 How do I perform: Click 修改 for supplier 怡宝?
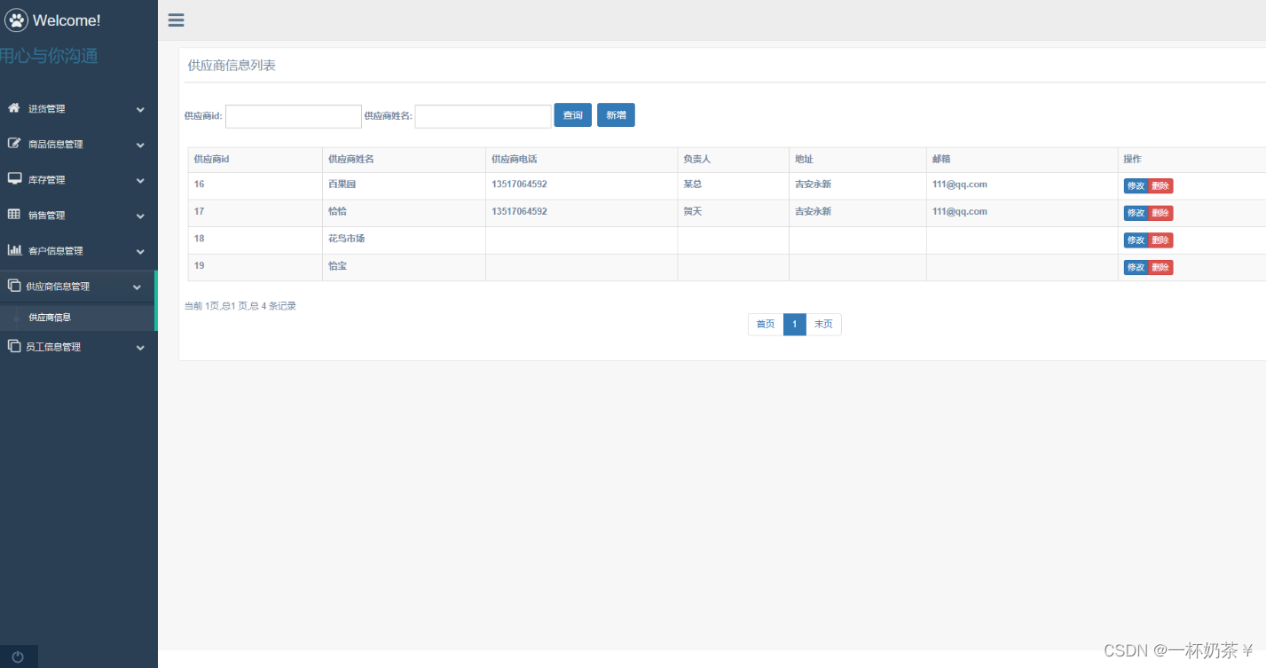point(1136,267)
